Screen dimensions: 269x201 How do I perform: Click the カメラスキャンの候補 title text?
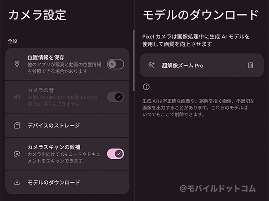click(54, 147)
